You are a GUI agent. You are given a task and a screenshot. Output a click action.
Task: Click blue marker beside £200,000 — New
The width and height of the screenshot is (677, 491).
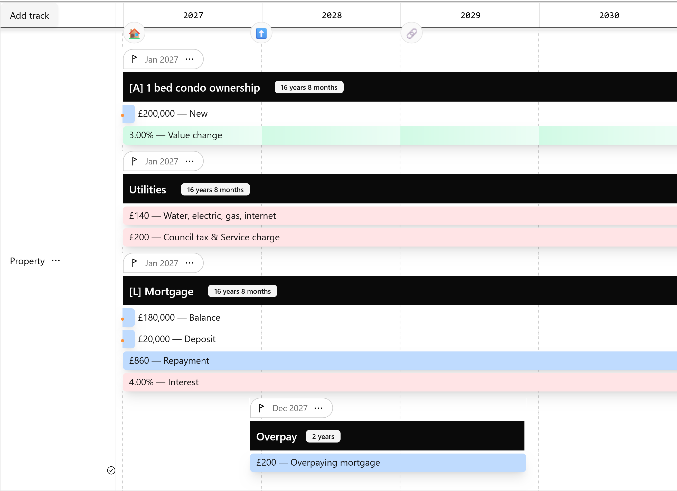[129, 114]
